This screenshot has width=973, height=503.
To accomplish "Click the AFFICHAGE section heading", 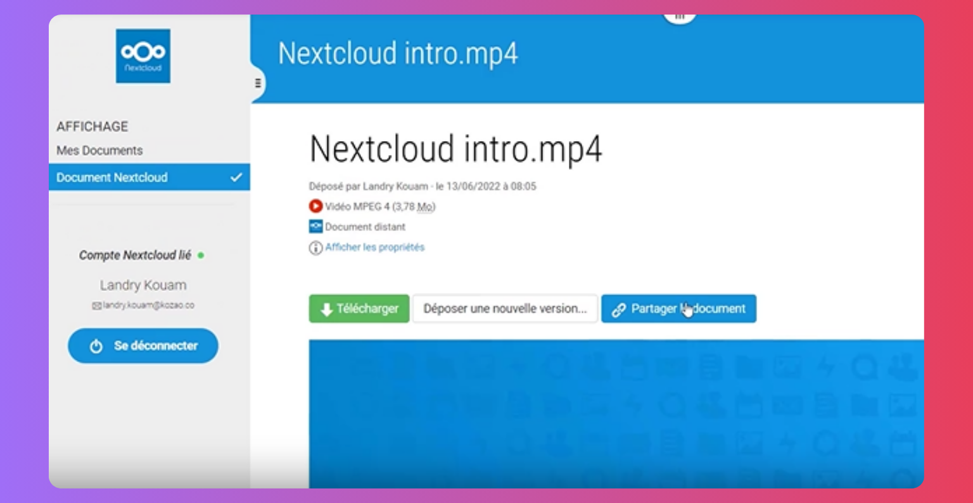I will click(92, 127).
